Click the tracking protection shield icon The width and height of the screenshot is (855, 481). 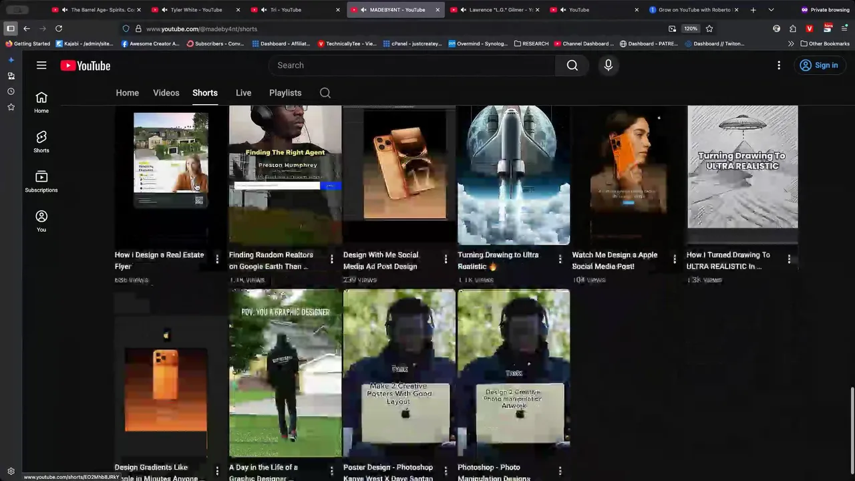coord(126,29)
